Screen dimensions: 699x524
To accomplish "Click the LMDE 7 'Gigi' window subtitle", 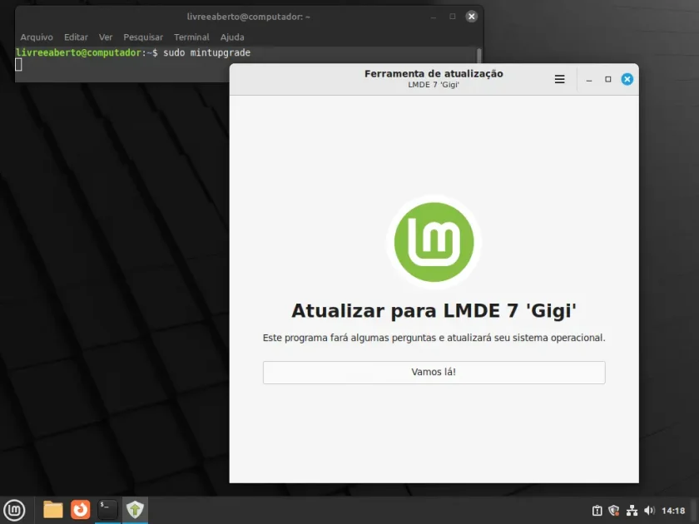I will coord(434,85).
